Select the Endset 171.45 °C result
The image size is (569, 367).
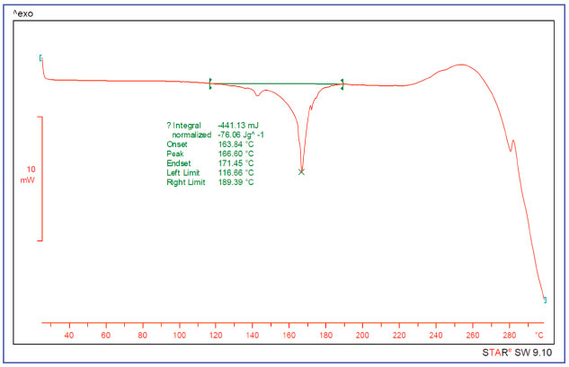[x=210, y=163]
